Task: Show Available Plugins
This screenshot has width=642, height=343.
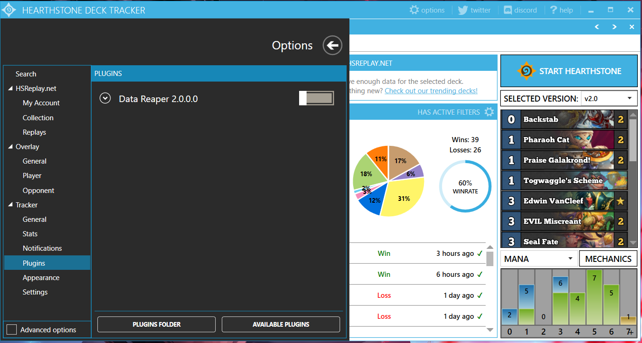Action: point(281,324)
